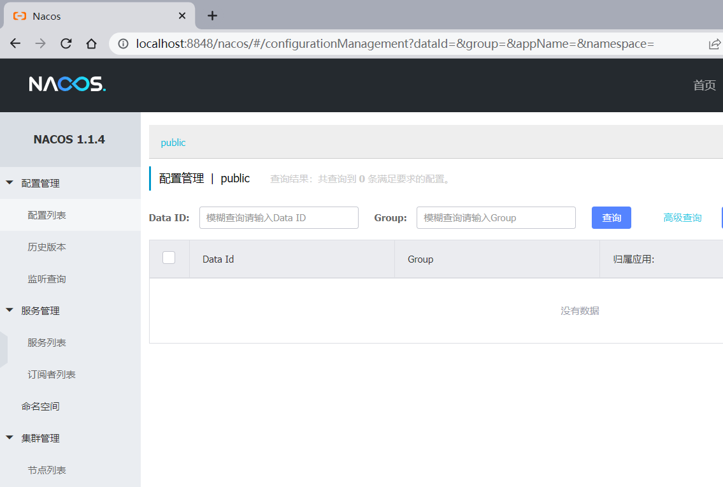
Task: Focus the Group search field
Action: pyautogui.click(x=496, y=218)
